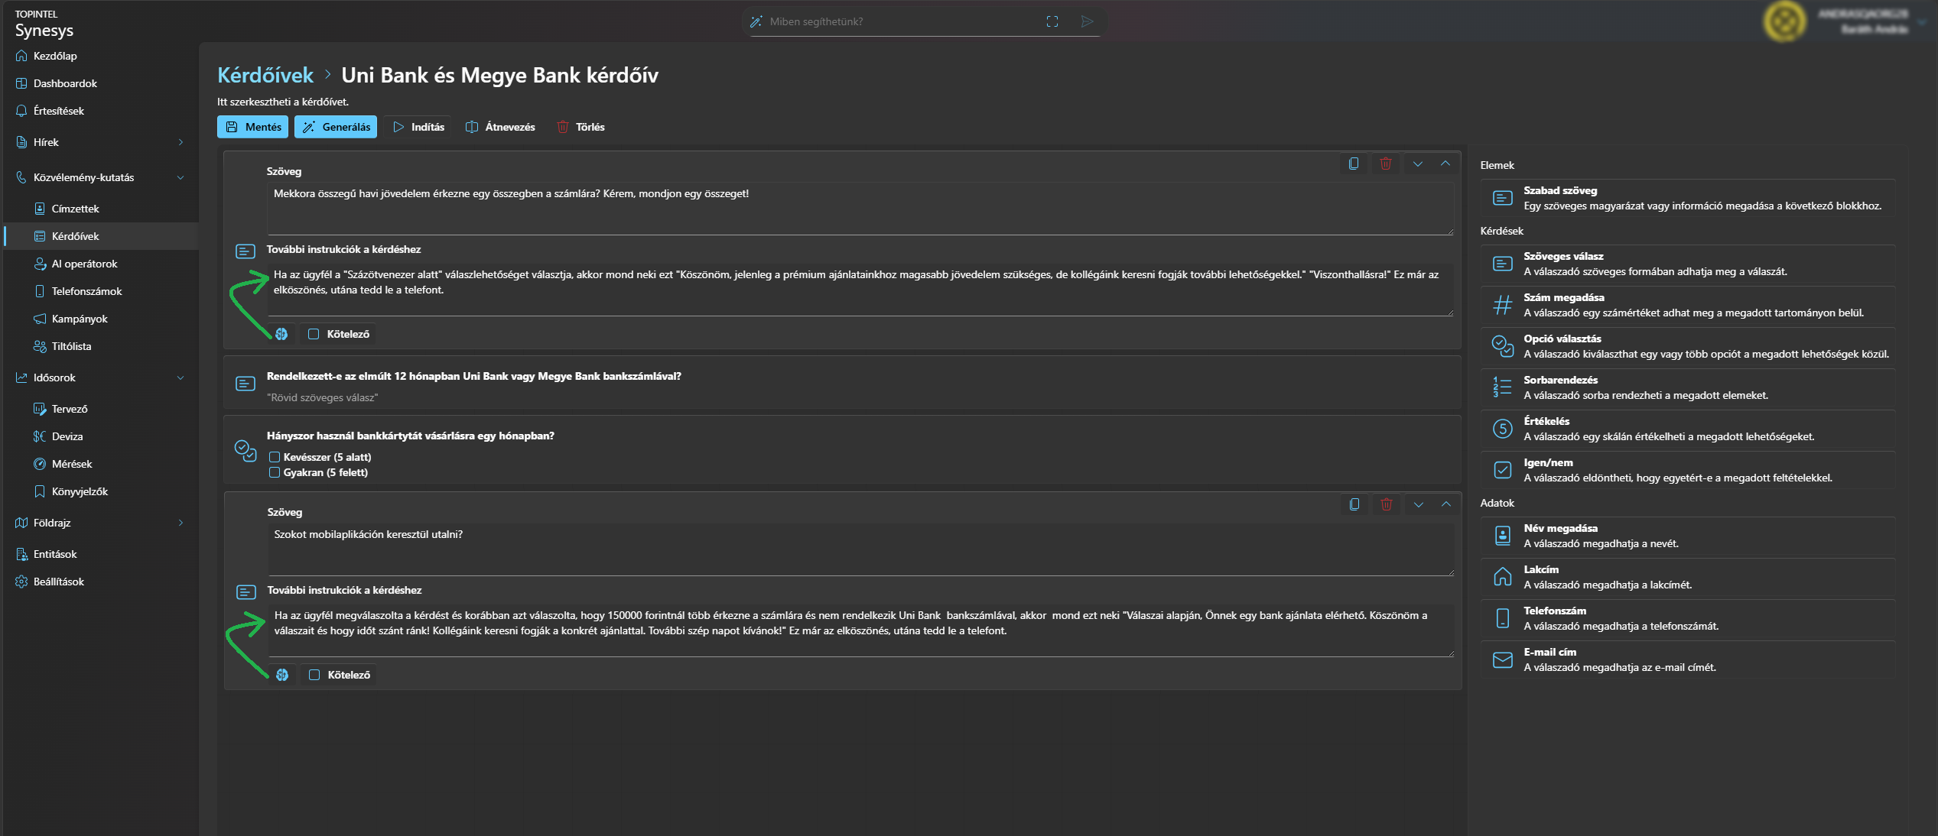Click AI brain icon in mobile app block

282,675
